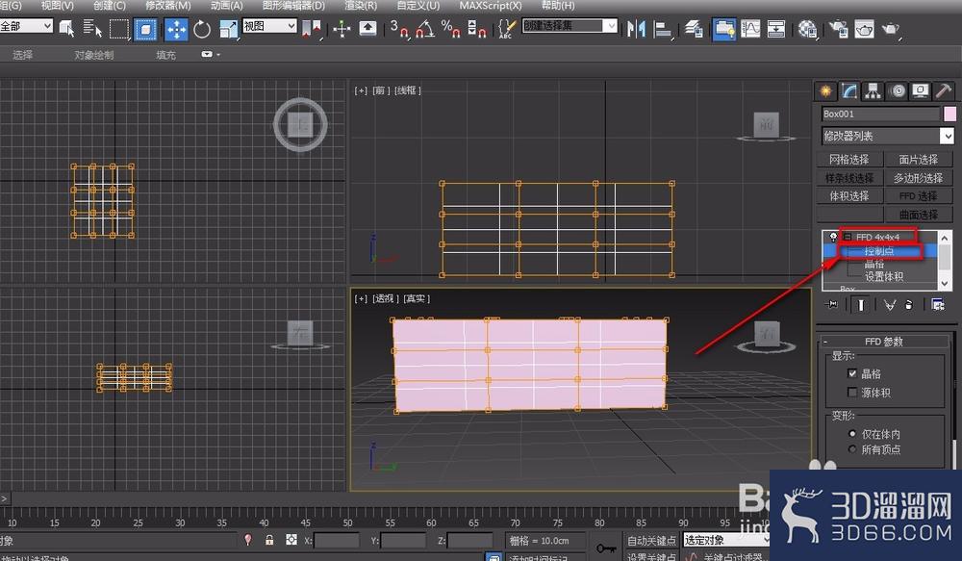Toggle the FFD 4x4x4 modifier lightbulb
The width and height of the screenshot is (962, 561).
tap(833, 237)
